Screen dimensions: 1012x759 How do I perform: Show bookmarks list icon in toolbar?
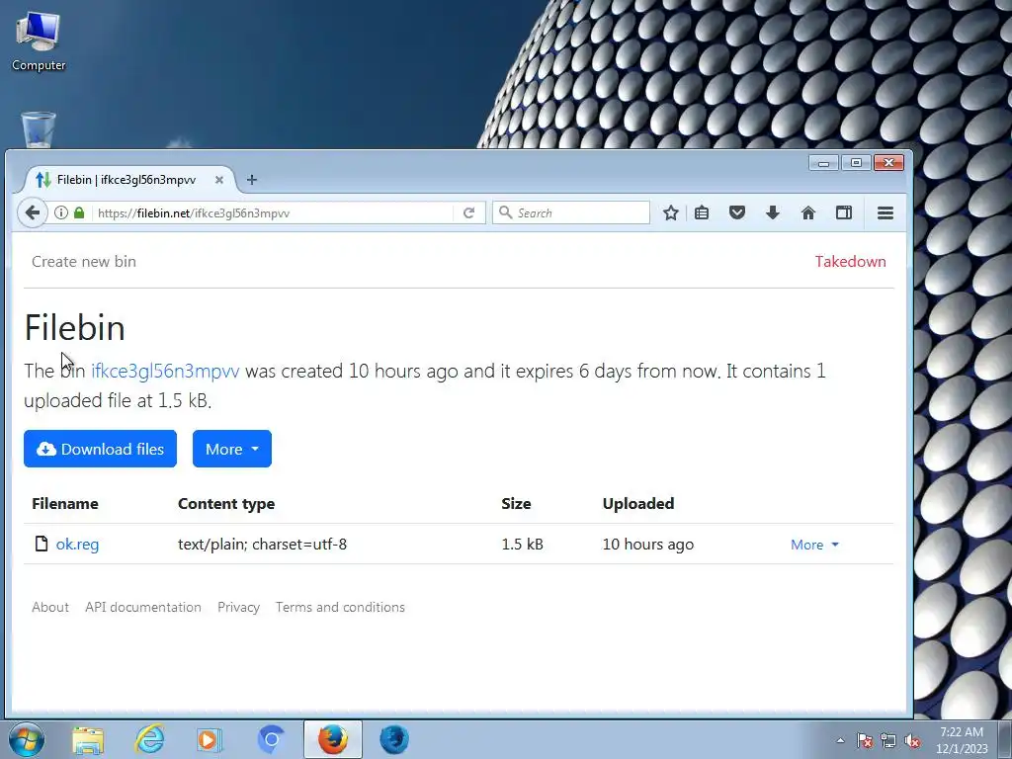pos(702,213)
